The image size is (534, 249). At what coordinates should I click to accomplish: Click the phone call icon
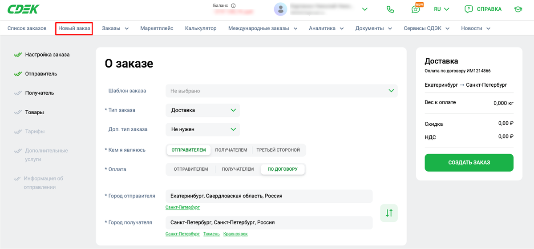pyautogui.click(x=390, y=9)
